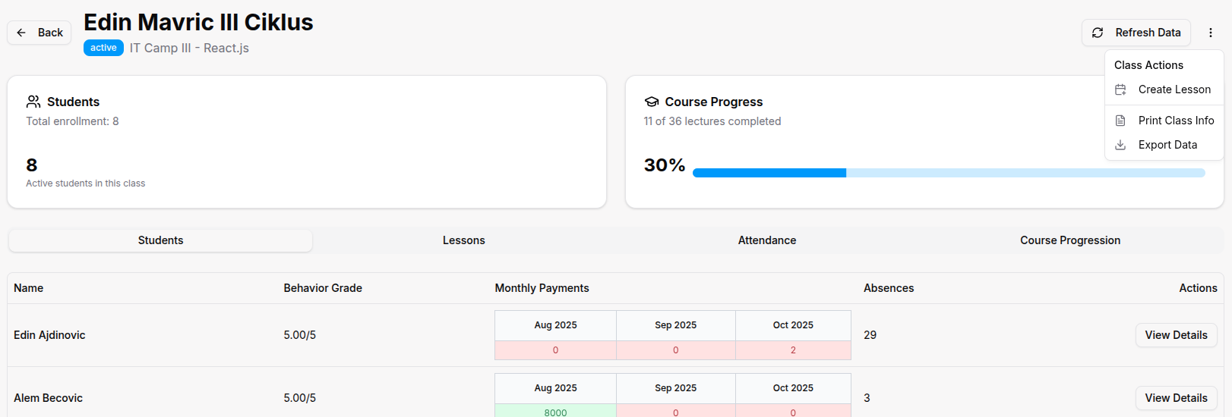Click the 30% course progress bar

tap(948, 173)
